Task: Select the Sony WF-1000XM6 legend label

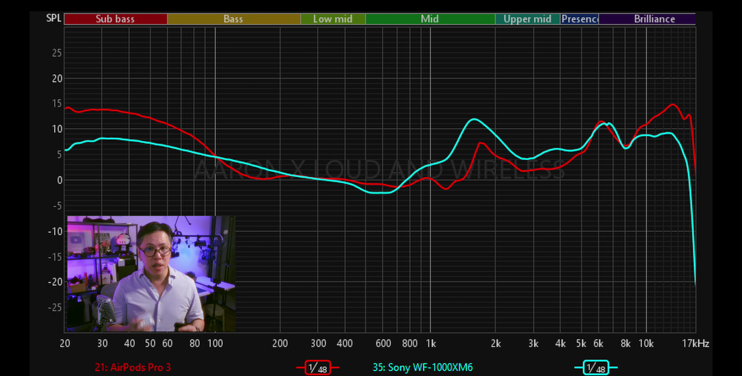Action: pos(422,367)
